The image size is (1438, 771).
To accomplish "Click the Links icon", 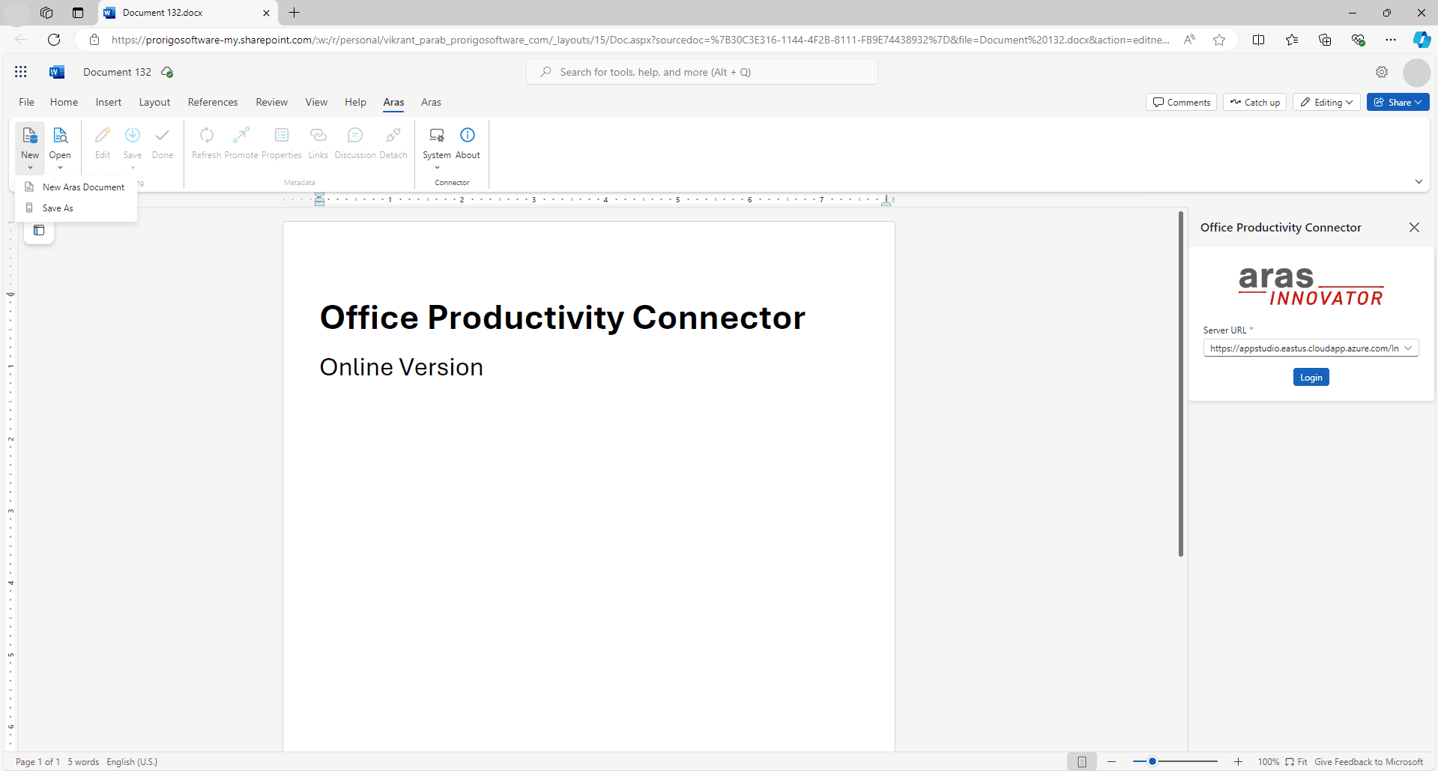I will (318, 136).
